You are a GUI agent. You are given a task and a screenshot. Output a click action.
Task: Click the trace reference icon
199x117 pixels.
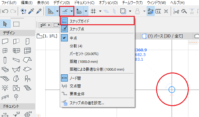coord(123,11)
